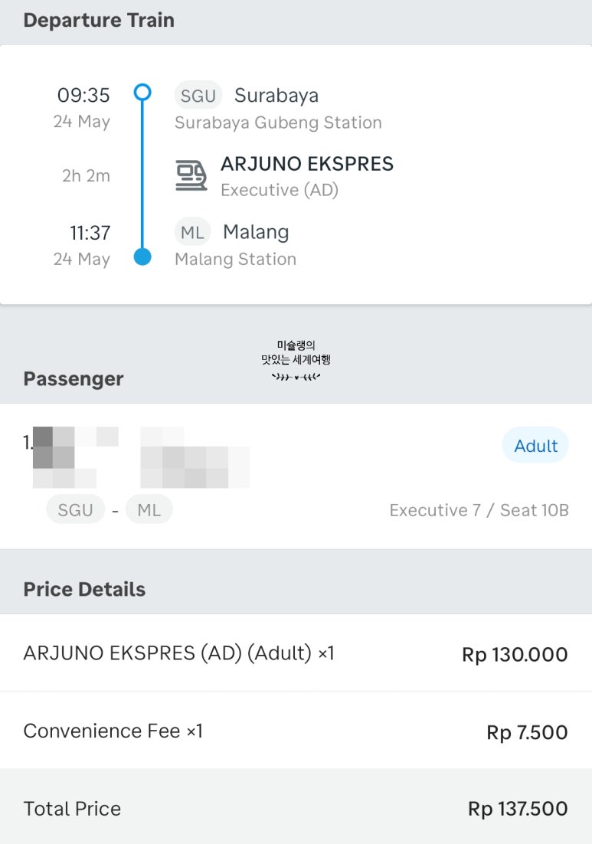Click the Price Details section header

pyautogui.click(x=84, y=589)
